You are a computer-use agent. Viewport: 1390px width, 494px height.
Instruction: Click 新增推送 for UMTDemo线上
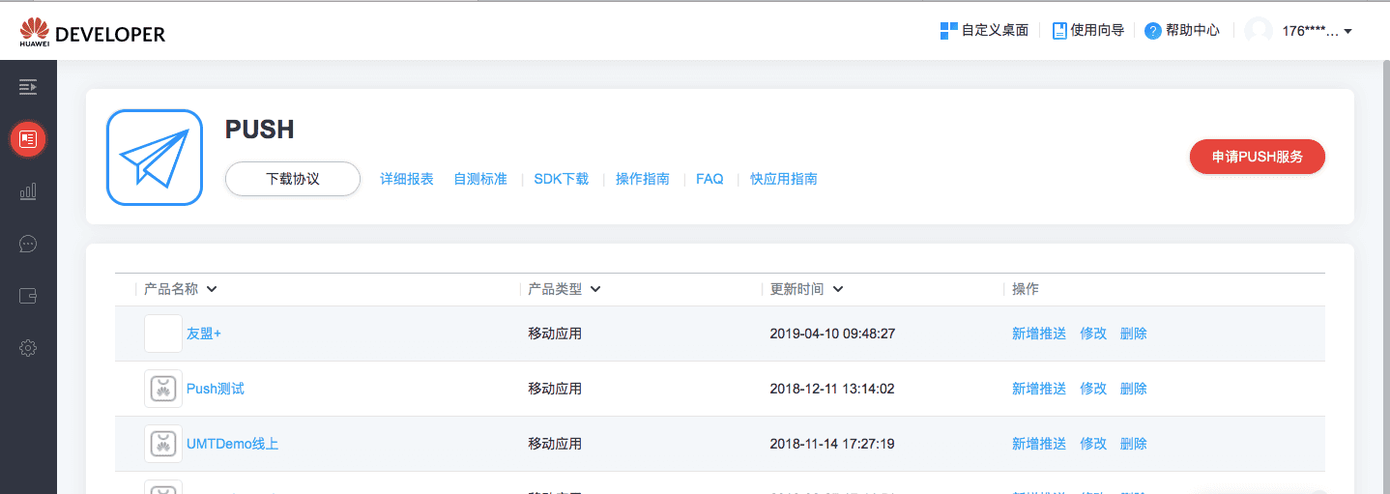pyautogui.click(x=1039, y=444)
